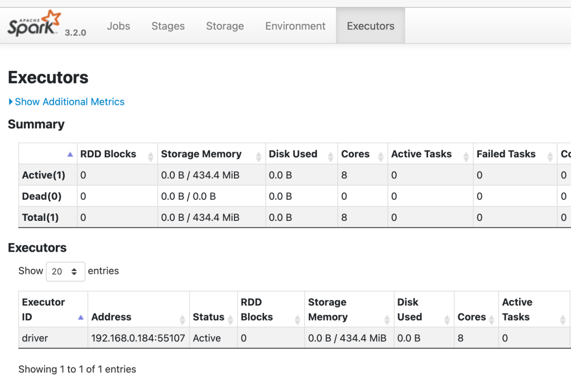Open the Show entries dropdown set to 20
The width and height of the screenshot is (571, 386).
[x=65, y=272]
